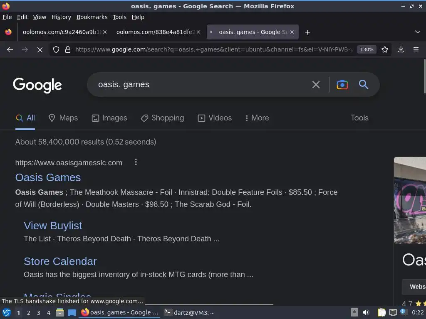Open View Buylist sitelink
Screen dimensions: 426x319
[53, 226]
